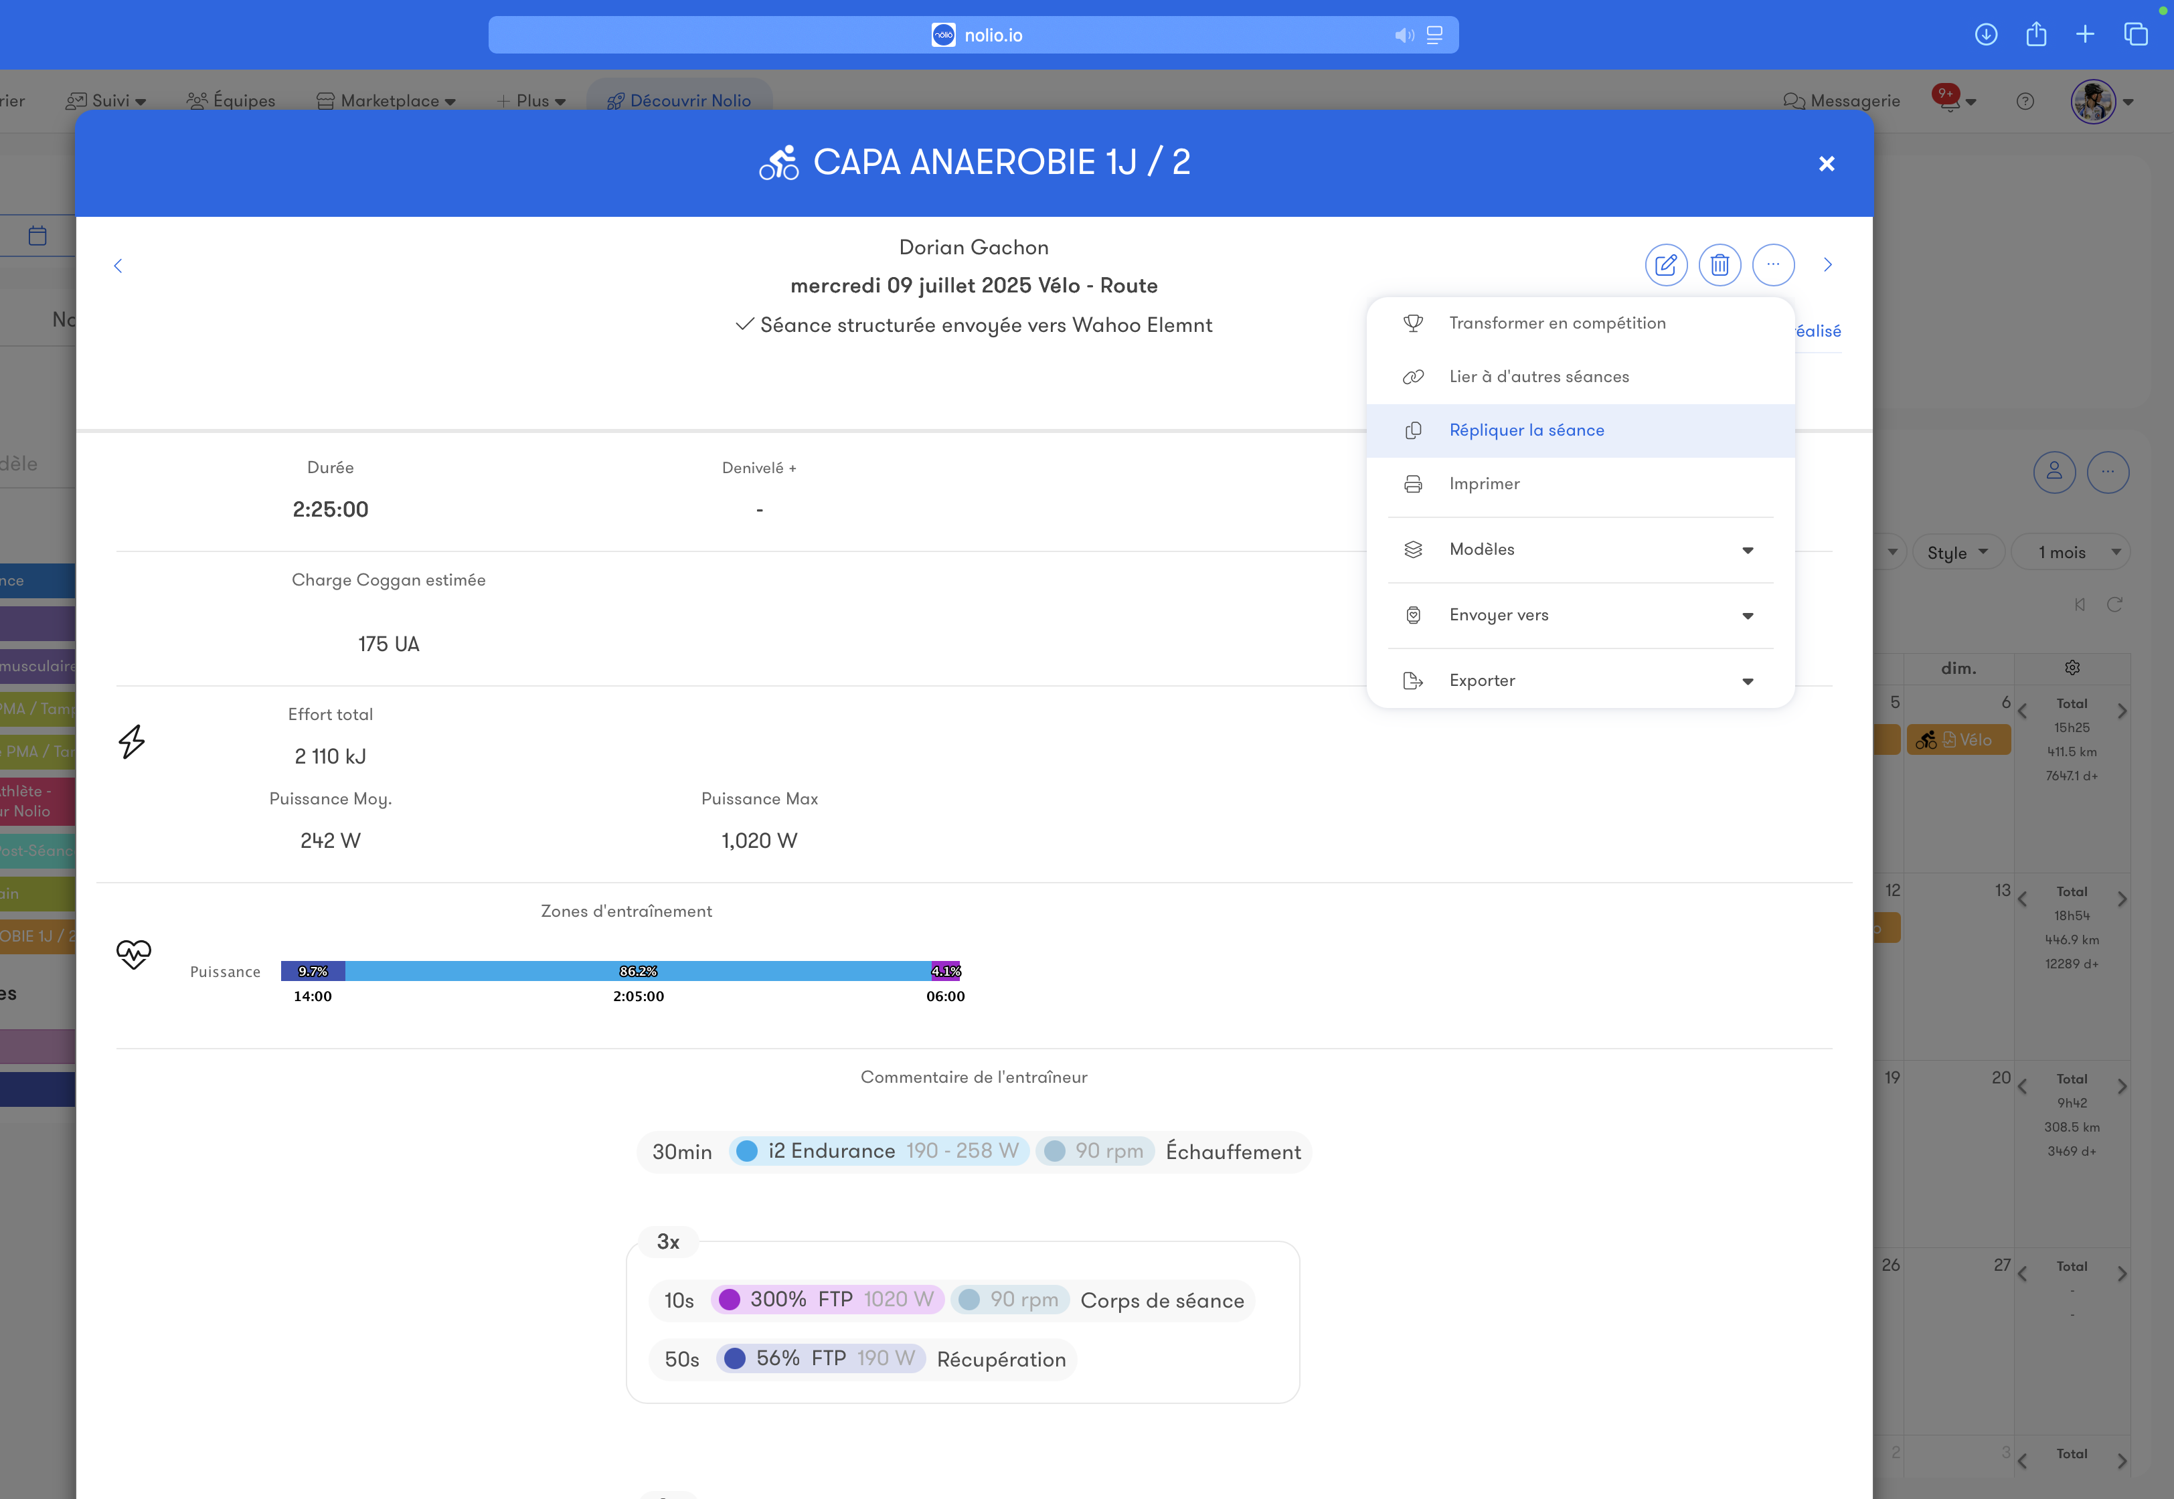Close the CAPA ANAEROBIE session dialog
Screen dimensions: 2174x1499
coord(1827,163)
